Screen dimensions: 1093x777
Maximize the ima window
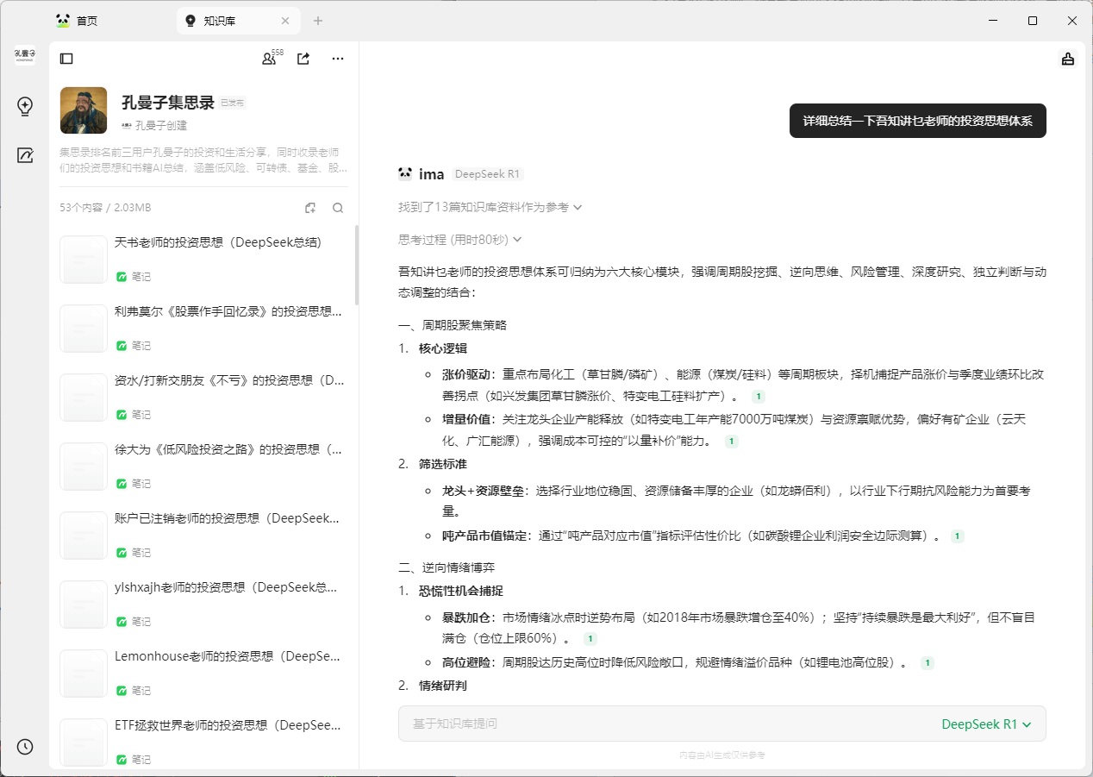[1033, 21]
